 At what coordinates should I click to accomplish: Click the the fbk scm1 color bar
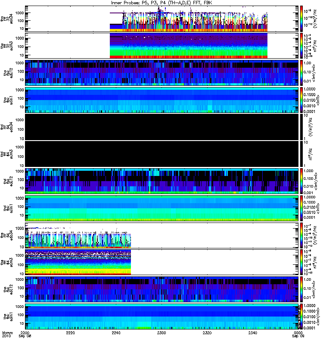(301, 317)
